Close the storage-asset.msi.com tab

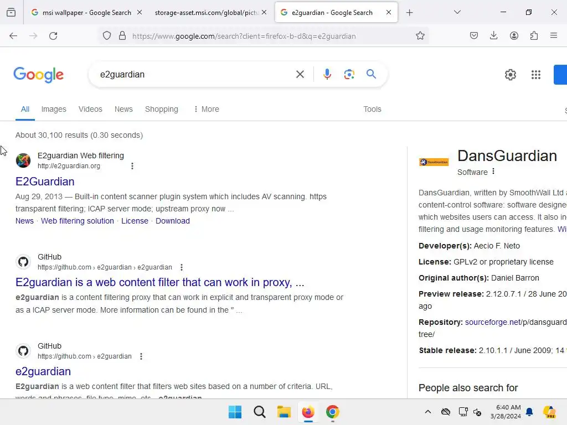264,12
